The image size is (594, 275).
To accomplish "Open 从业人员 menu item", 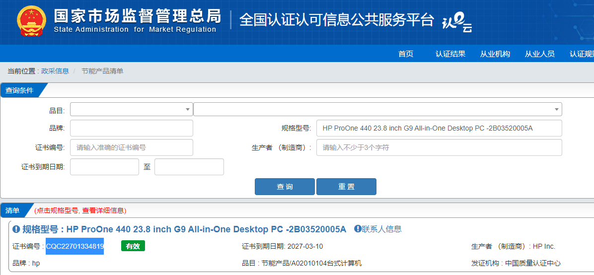I will coord(540,54).
